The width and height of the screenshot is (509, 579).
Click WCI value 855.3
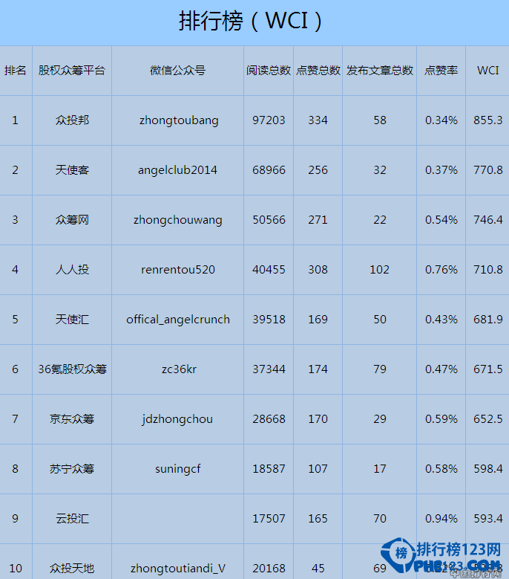(488, 120)
